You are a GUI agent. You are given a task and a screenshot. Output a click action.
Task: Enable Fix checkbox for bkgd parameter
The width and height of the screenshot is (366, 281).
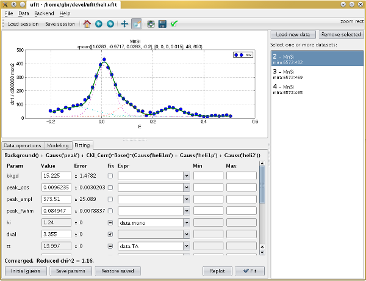coord(110,176)
